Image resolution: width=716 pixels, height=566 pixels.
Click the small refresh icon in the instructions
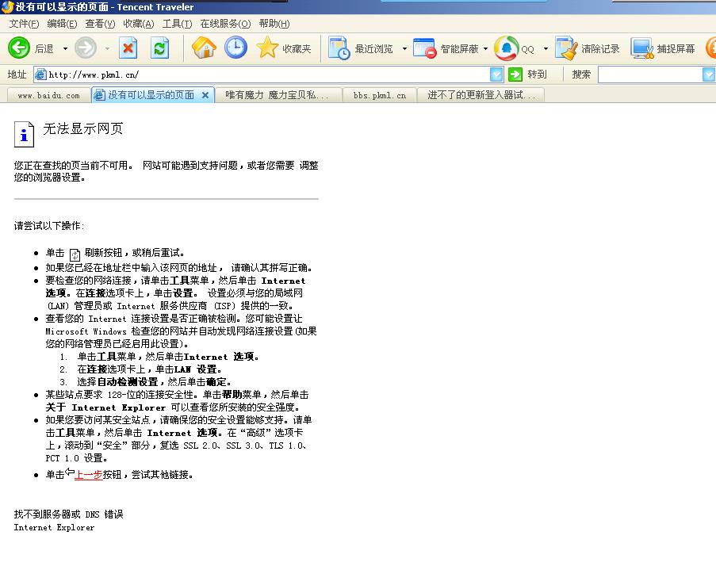pos(75,253)
